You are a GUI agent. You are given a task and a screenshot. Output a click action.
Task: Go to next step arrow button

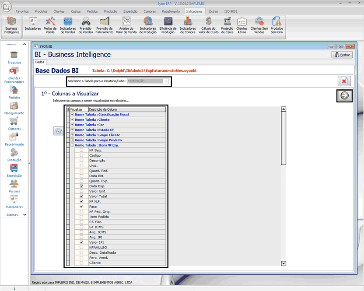point(345,96)
